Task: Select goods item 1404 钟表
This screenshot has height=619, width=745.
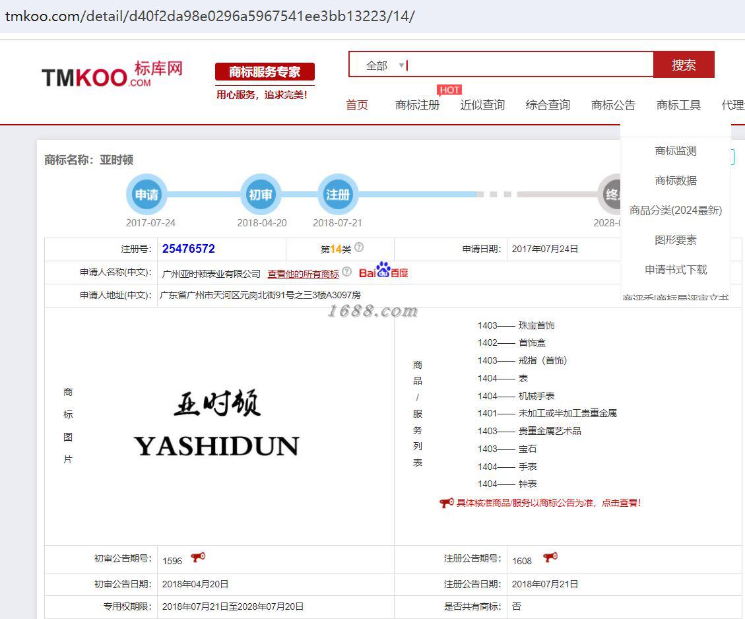Action: coord(507,484)
